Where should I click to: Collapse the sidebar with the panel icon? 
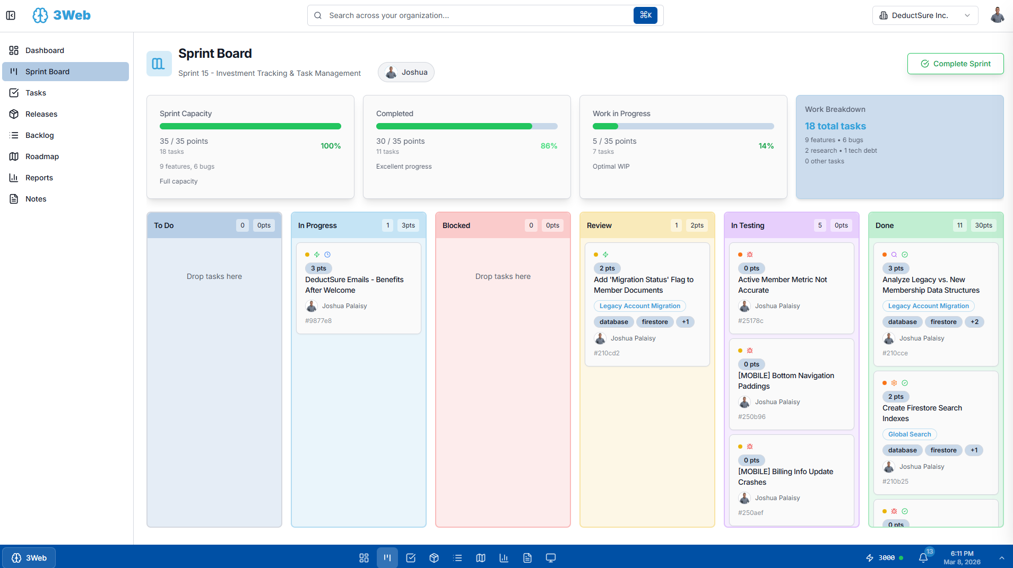11,15
